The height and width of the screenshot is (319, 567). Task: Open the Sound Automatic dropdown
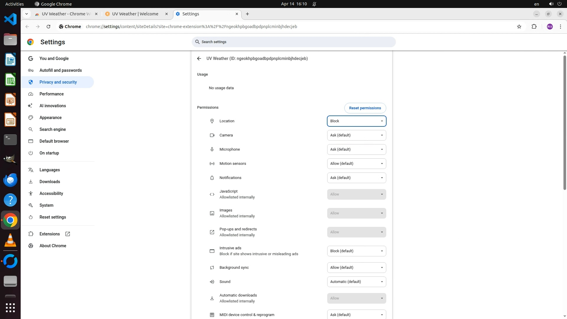(x=356, y=282)
